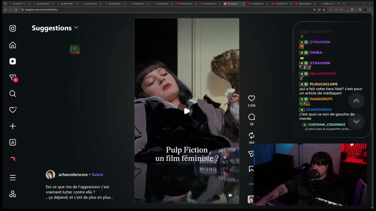Open the Extensions puzzle icon
376x211 pixels.
pos(352,10)
